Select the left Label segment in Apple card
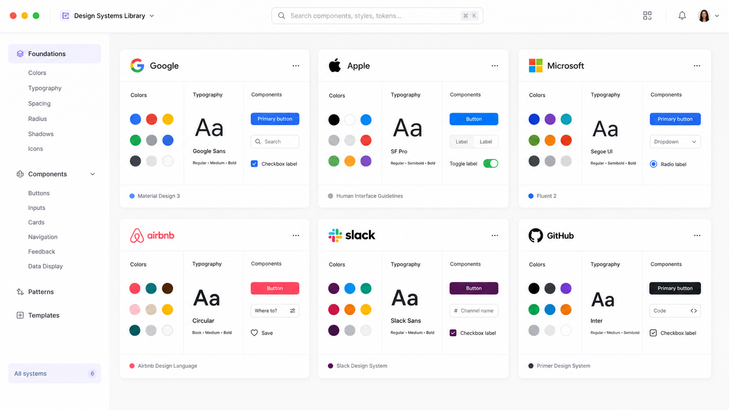Image resolution: width=729 pixels, height=410 pixels. [462, 142]
